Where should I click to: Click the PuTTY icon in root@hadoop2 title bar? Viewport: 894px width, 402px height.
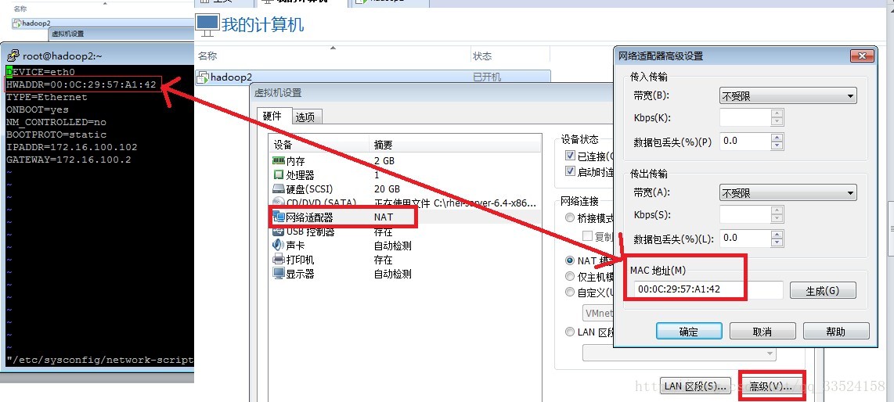click(x=13, y=56)
